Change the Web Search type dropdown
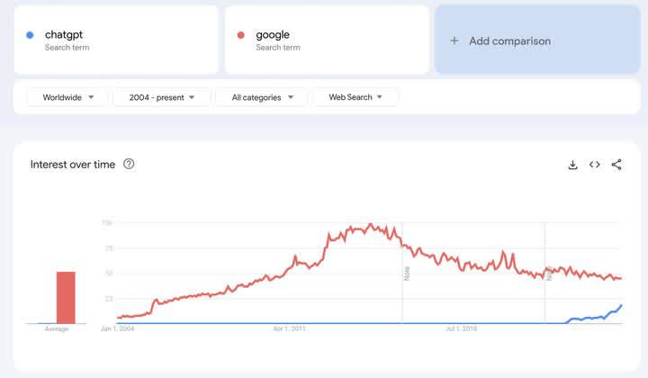The height and width of the screenshot is (378, 648). click(x=355, y=97)
